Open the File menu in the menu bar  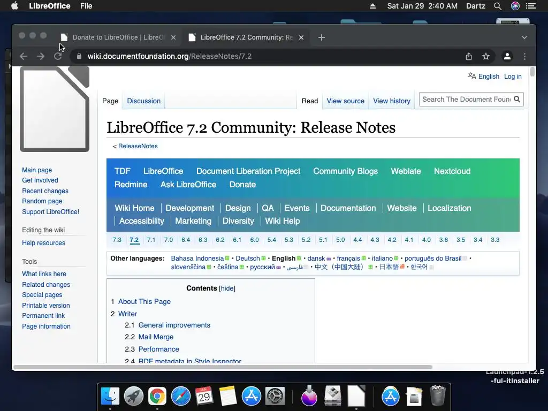coord(86,6)
